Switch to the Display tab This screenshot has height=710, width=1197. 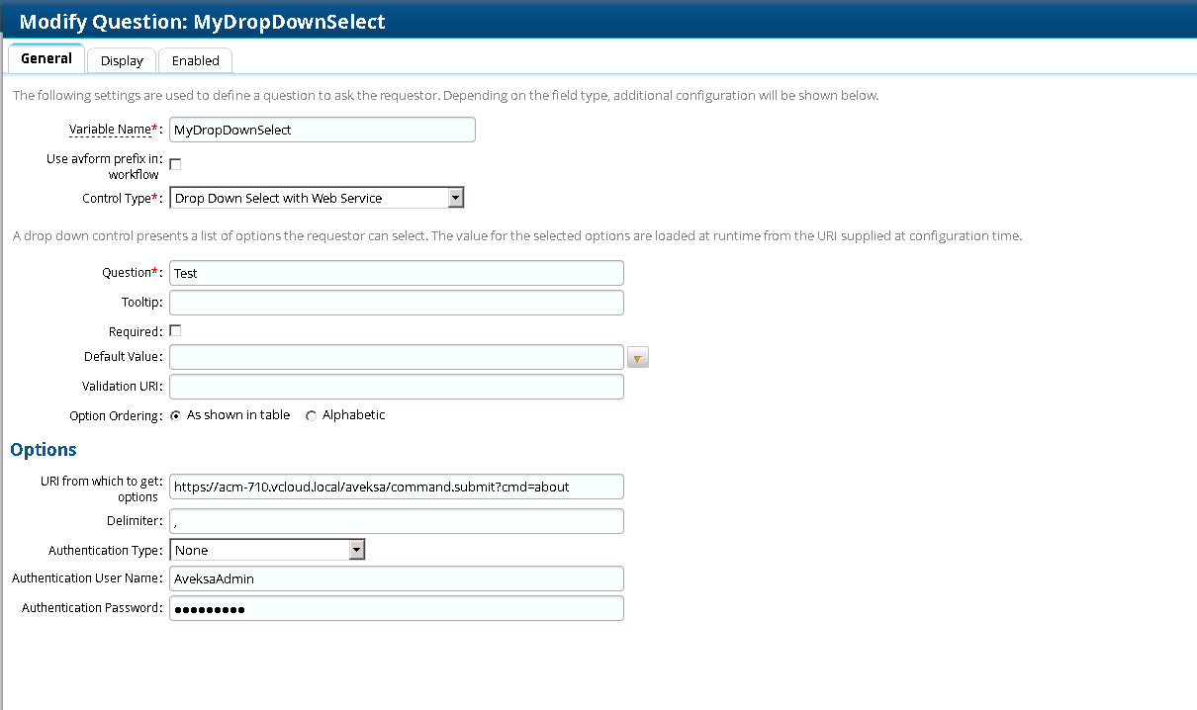pos(122,60)
